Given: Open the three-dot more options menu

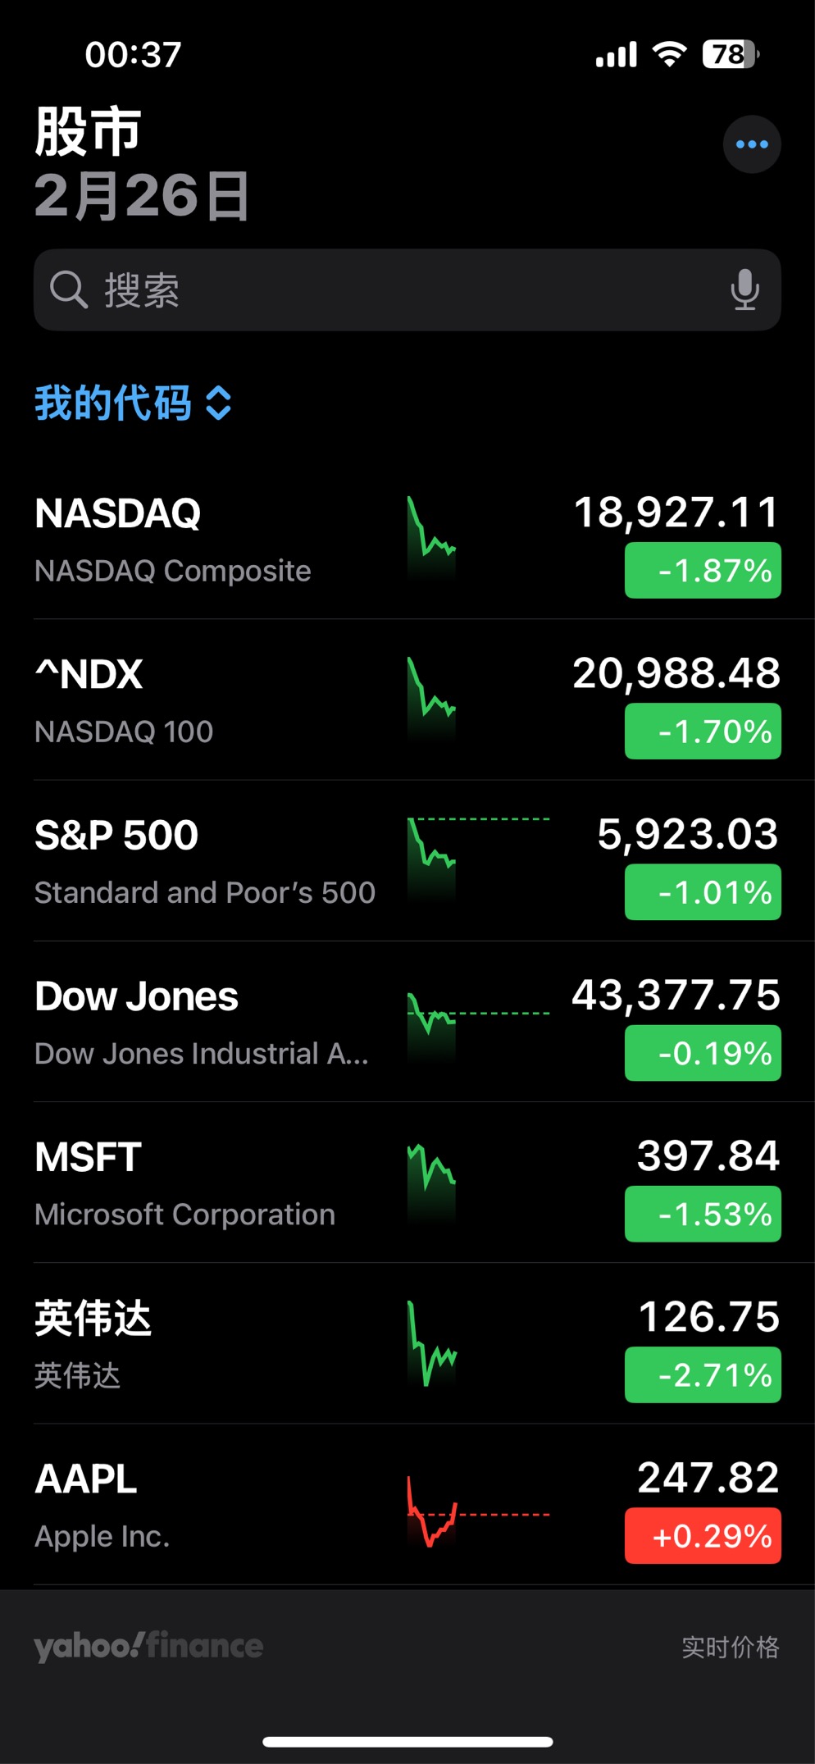Looking at the screenshot, I should click(751, 144).
